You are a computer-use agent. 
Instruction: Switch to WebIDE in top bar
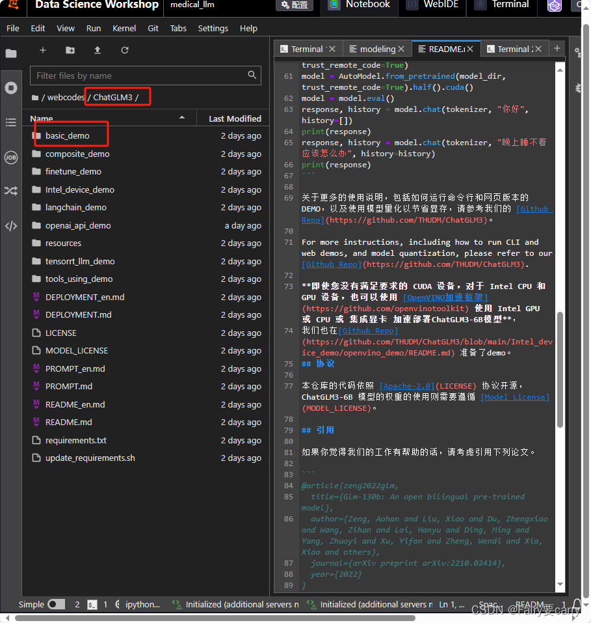pyautogui.click(x=432, y=5)
